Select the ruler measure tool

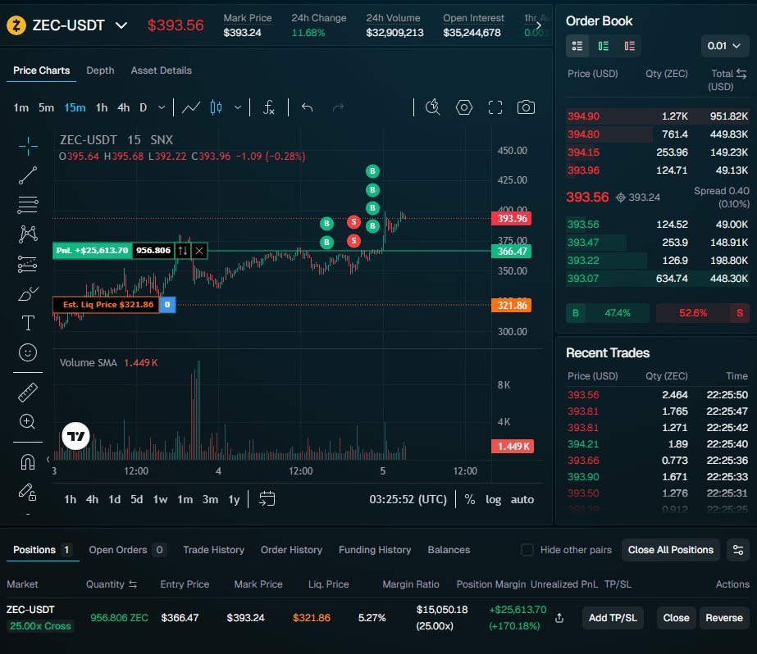point(28,393)
